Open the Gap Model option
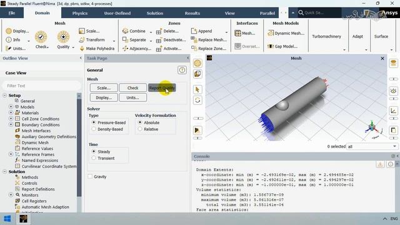Image resolution: width=400 pixels, height=225 pixels. click(282, 46)
